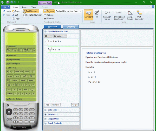Click the Redo icon in quick access toolbar
This screenshot has height=131, width=156.
pos(15,2)
